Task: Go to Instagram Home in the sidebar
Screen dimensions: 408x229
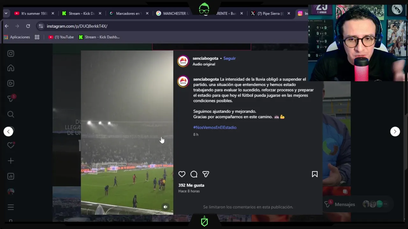Action: pos(11,68)
